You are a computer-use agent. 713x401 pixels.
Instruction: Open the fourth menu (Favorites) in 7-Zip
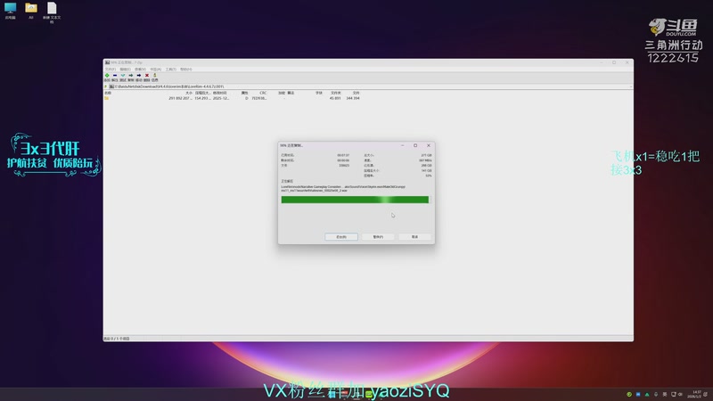click(x=155, y=70)
